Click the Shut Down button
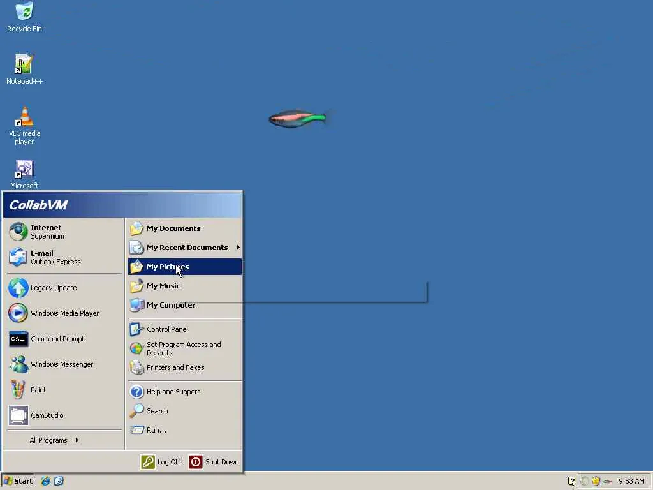This screenshot has width=653, height=490. click(x=214, y=462)
